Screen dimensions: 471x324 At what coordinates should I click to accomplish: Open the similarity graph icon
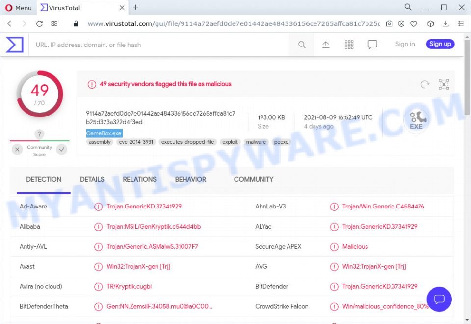click(x=444, y=84)
